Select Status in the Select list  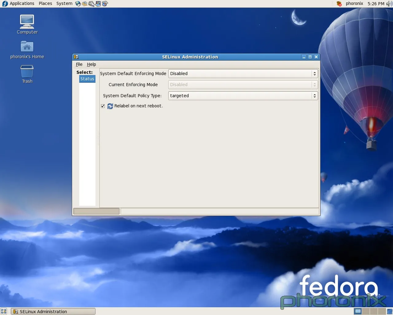coord(87,79)
